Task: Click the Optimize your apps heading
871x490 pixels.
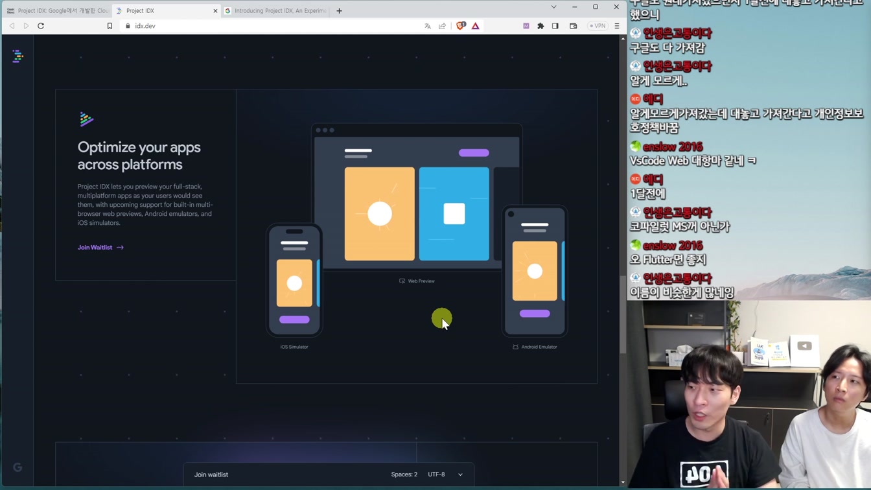Action: coord(139,156)
